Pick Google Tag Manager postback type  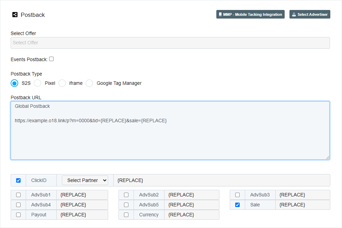pyautogui.click(x=89, y=83)
